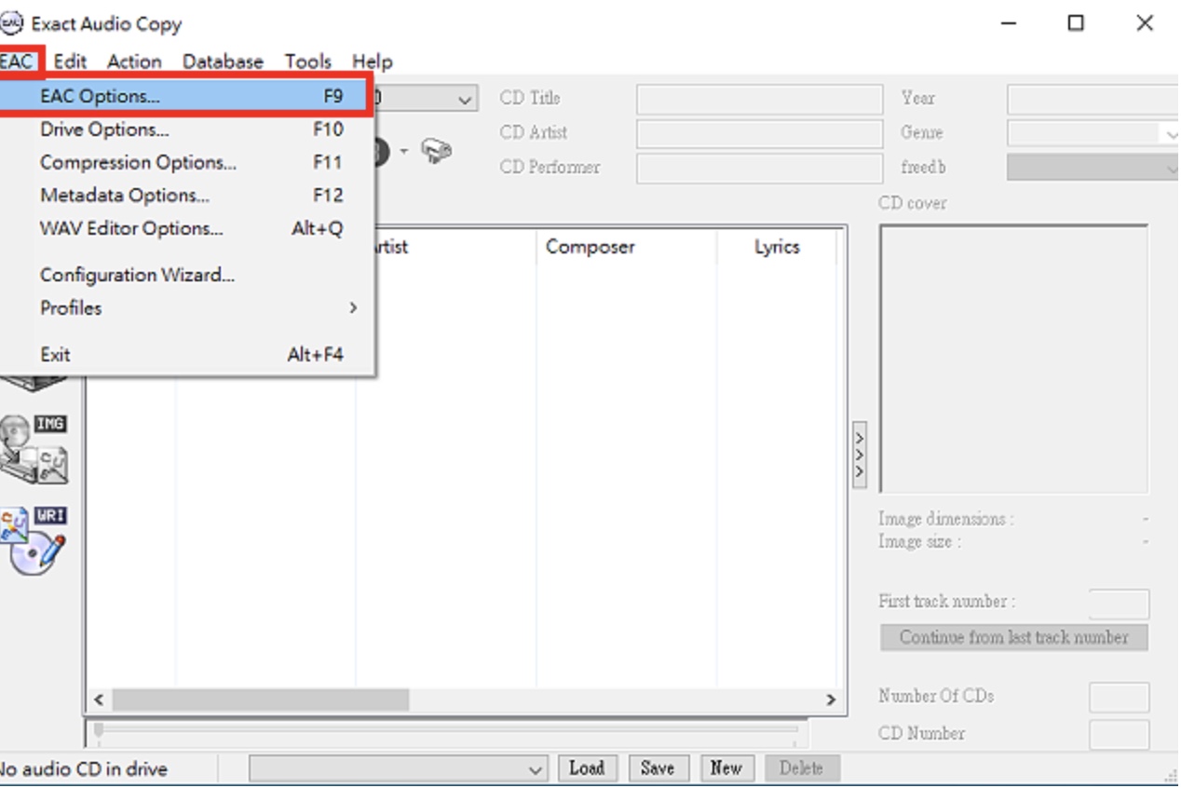
Task: Open the drive selection dropdown
Action: point(464,98)
